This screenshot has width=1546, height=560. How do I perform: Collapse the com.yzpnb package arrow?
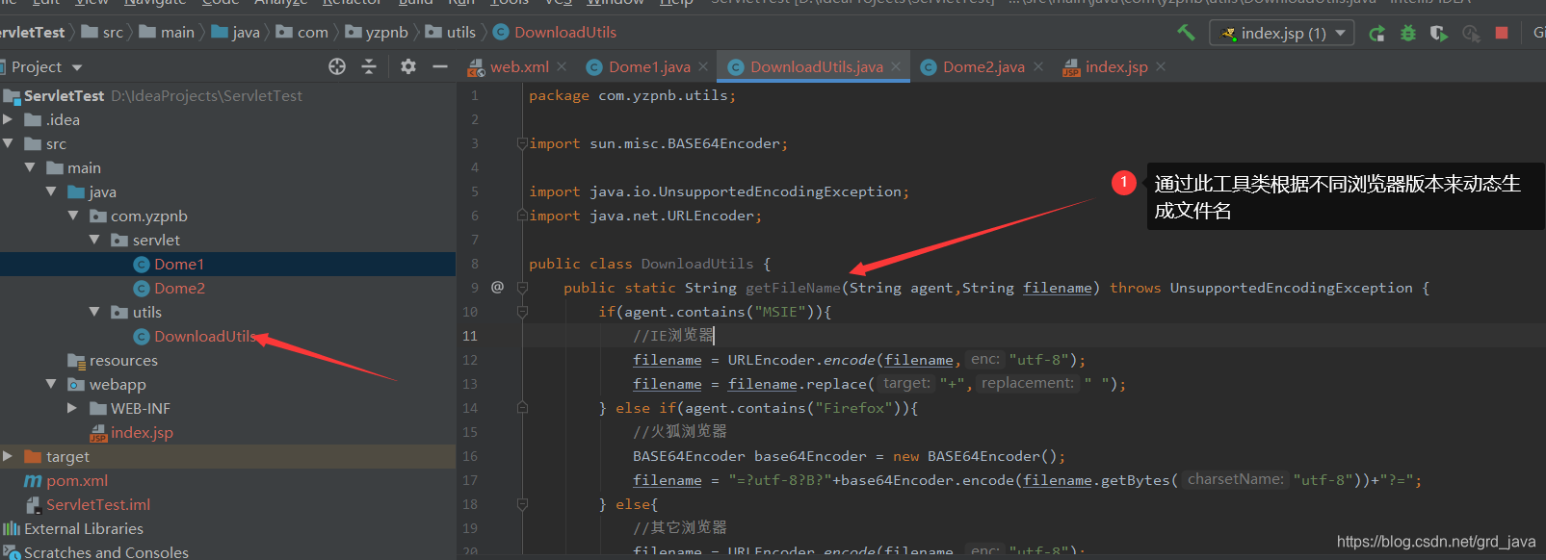click(x=72, y=216)
